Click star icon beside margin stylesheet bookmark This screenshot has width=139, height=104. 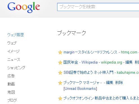pos(60,52)
